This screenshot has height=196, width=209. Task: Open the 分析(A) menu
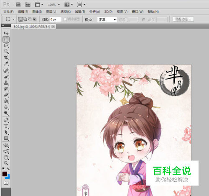[x=94, y=12]
